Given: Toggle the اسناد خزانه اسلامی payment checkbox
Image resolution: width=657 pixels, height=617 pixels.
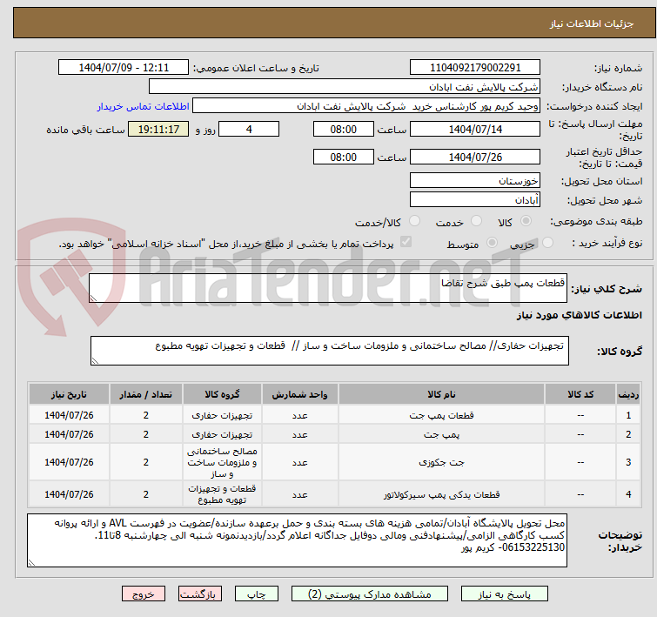Looking at the screenshot, I should (406, 242).
